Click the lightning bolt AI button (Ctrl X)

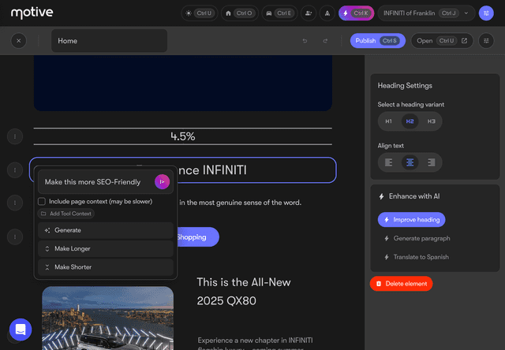click(x=356, y=13)
